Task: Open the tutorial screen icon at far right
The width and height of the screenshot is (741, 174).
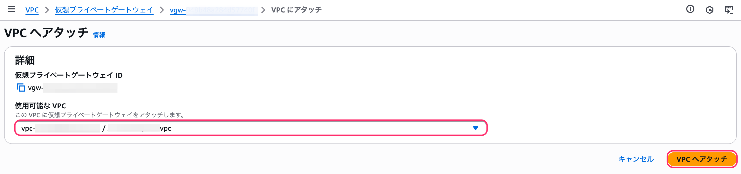Action: click(x=729, y=10)
